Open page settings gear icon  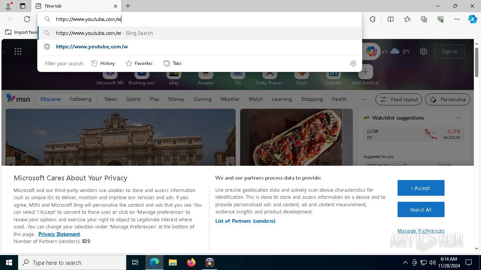coord(424,51)
